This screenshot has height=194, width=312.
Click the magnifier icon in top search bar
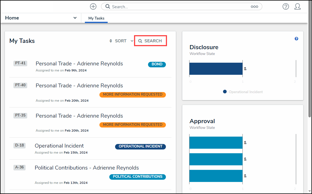point(108,7)
